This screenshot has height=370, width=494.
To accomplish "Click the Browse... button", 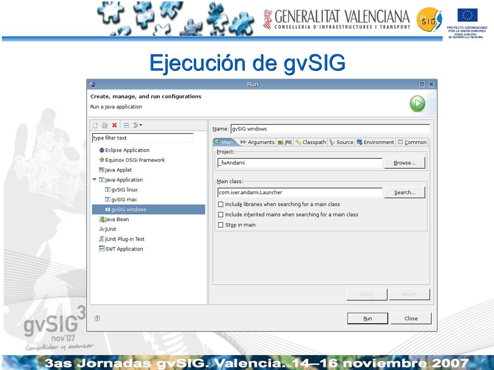I will pos(404,163).
